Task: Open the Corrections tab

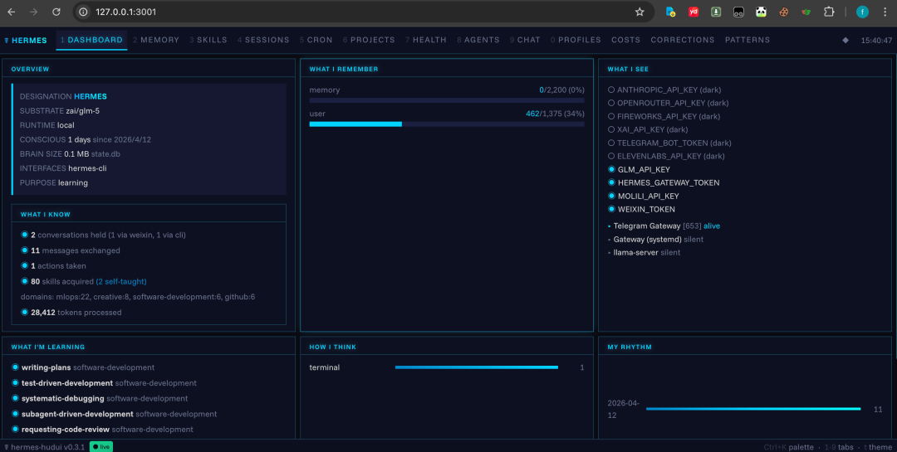Action: [683, 40]
